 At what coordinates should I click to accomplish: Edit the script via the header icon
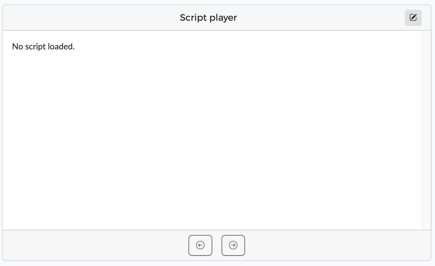[x=413, y=18]
